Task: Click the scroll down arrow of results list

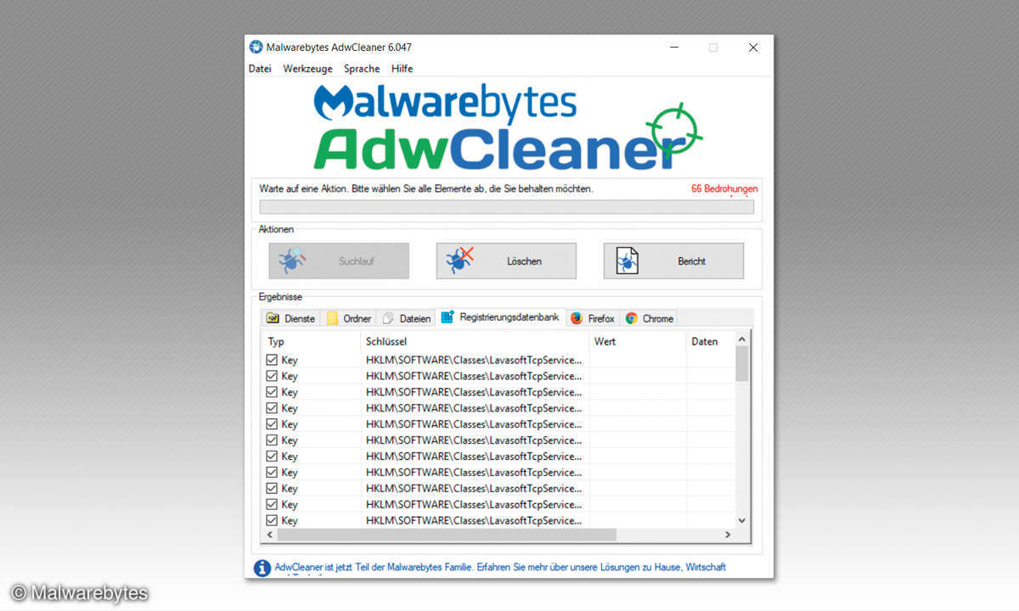Action: coord(742,521)
